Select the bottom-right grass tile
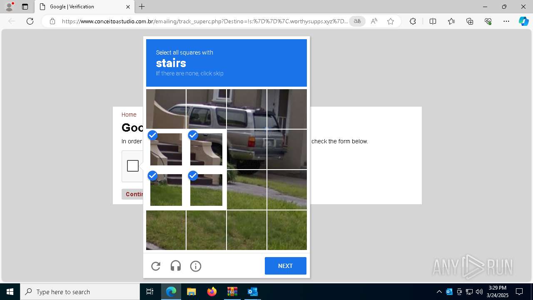The width and height of the screenshot is (533, 300). click(x=287, y=230)
